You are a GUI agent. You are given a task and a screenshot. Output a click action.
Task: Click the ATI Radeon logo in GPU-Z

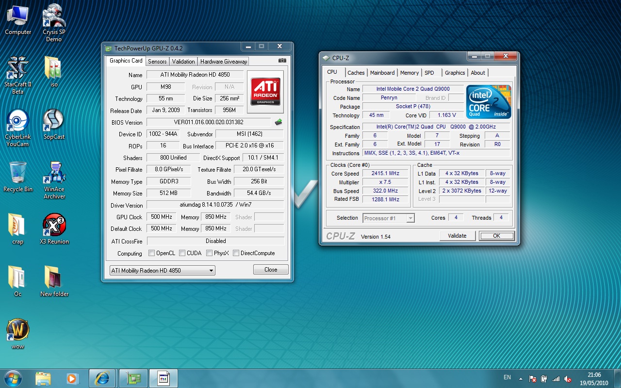265,92
